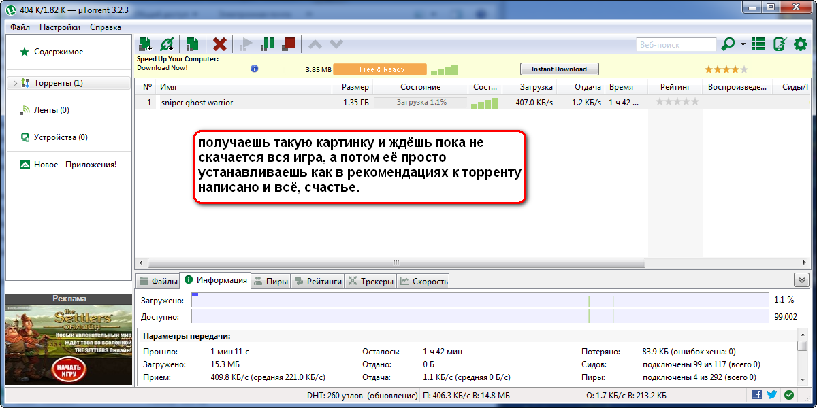Open the search provider dropdown arrow

(743, 45)
